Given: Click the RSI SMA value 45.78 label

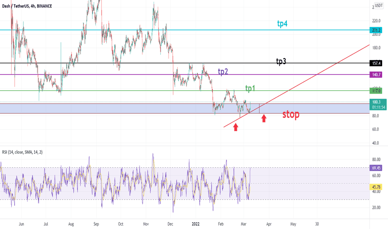Looking at the screenshot, I should coord(376,187).
